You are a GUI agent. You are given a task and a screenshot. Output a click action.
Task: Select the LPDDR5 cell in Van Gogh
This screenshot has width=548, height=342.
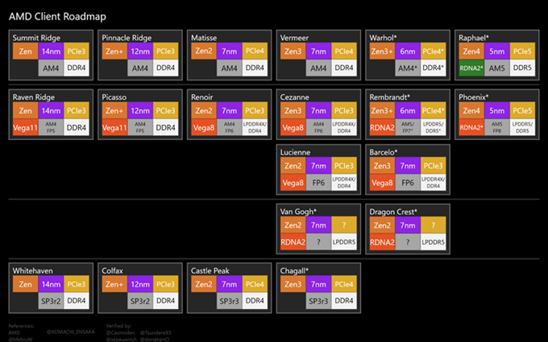tap(344, 242)
